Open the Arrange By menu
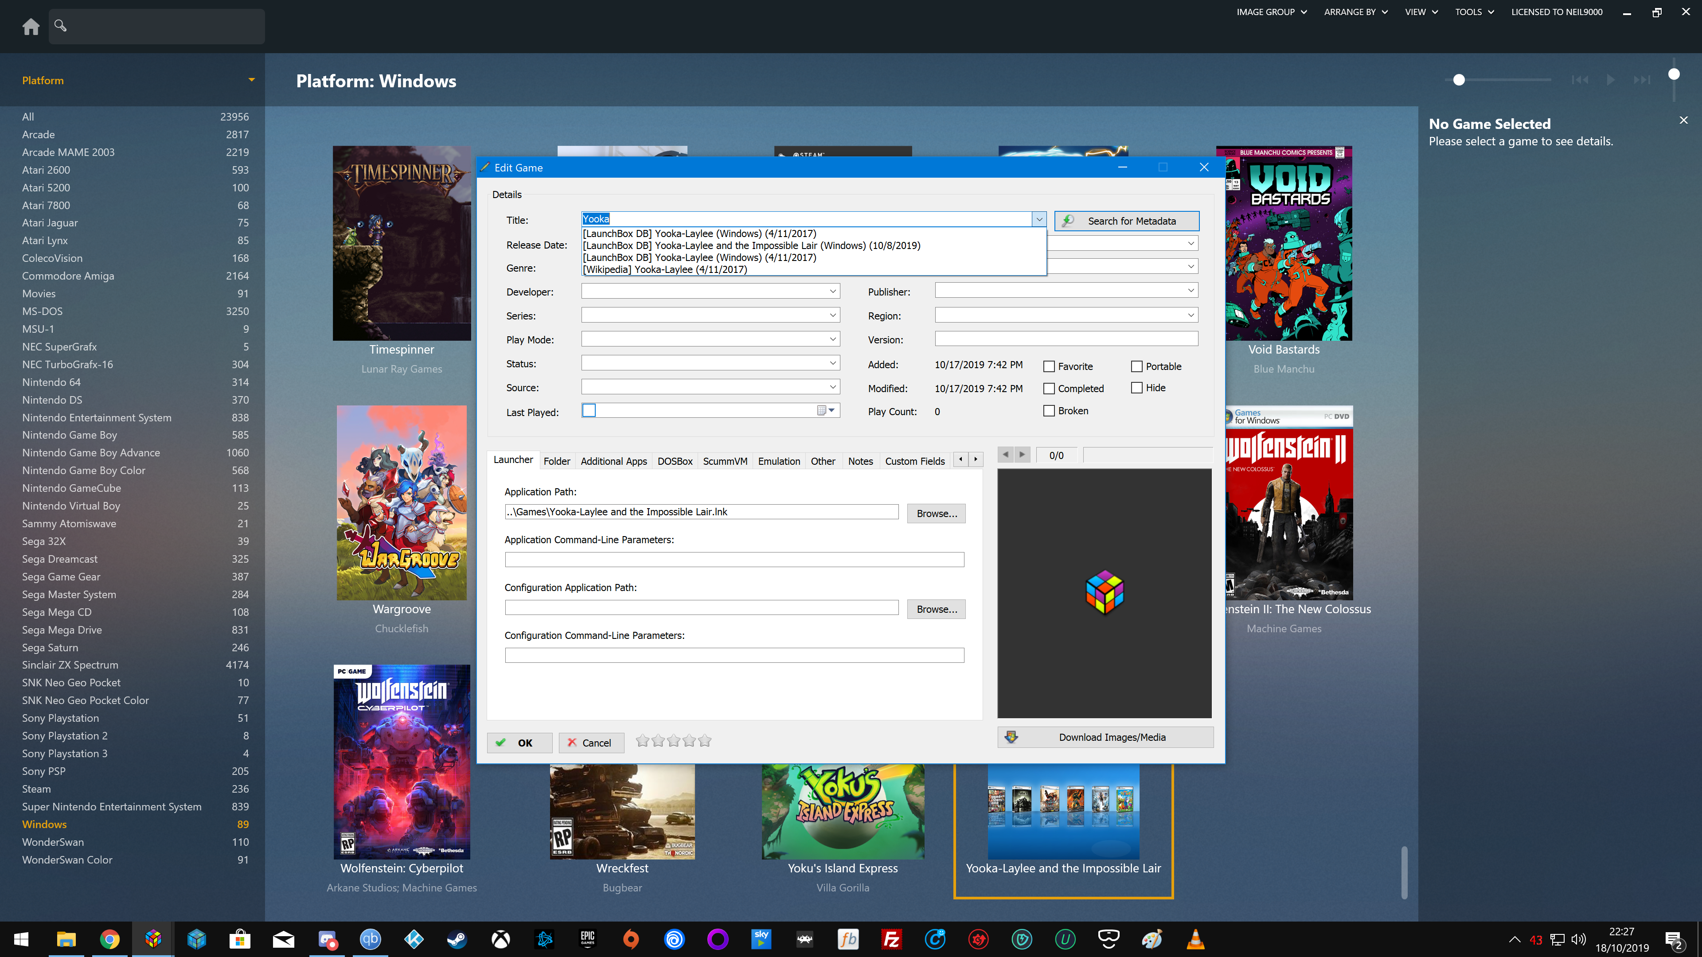The width and height of the screenshot is (1702, 957). [1356, 12]
